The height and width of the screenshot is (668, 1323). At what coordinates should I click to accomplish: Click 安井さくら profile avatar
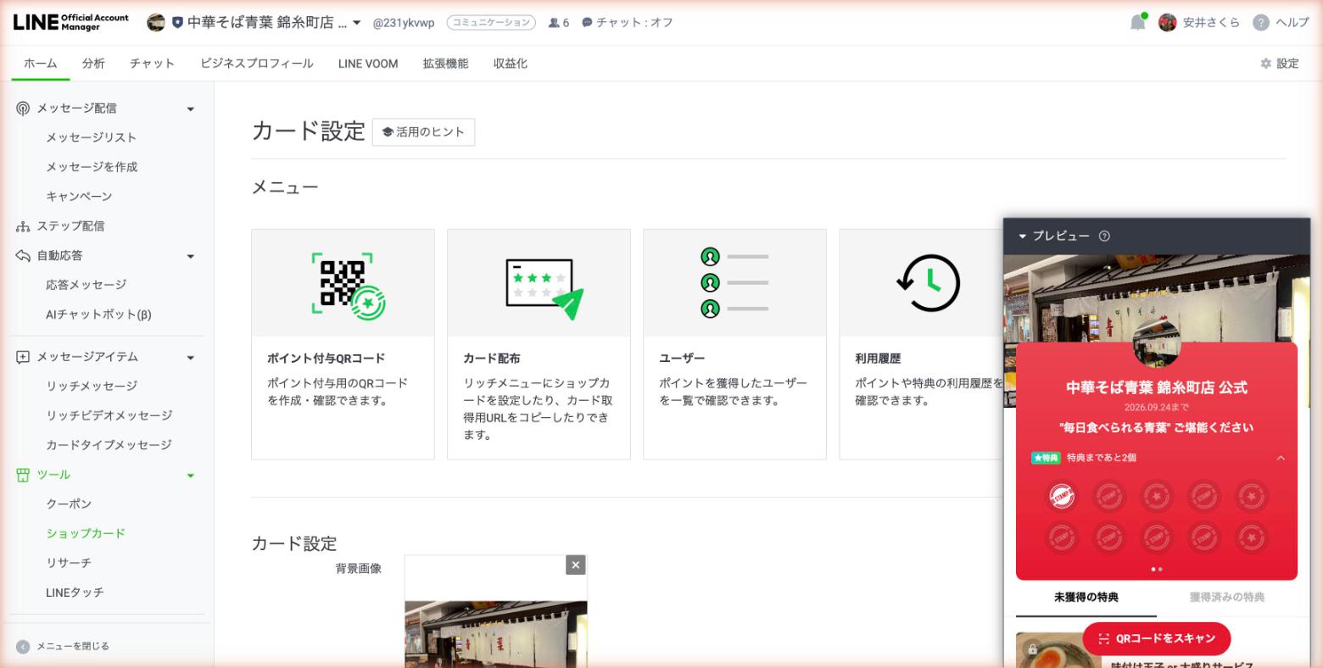tap(1165, 21)
